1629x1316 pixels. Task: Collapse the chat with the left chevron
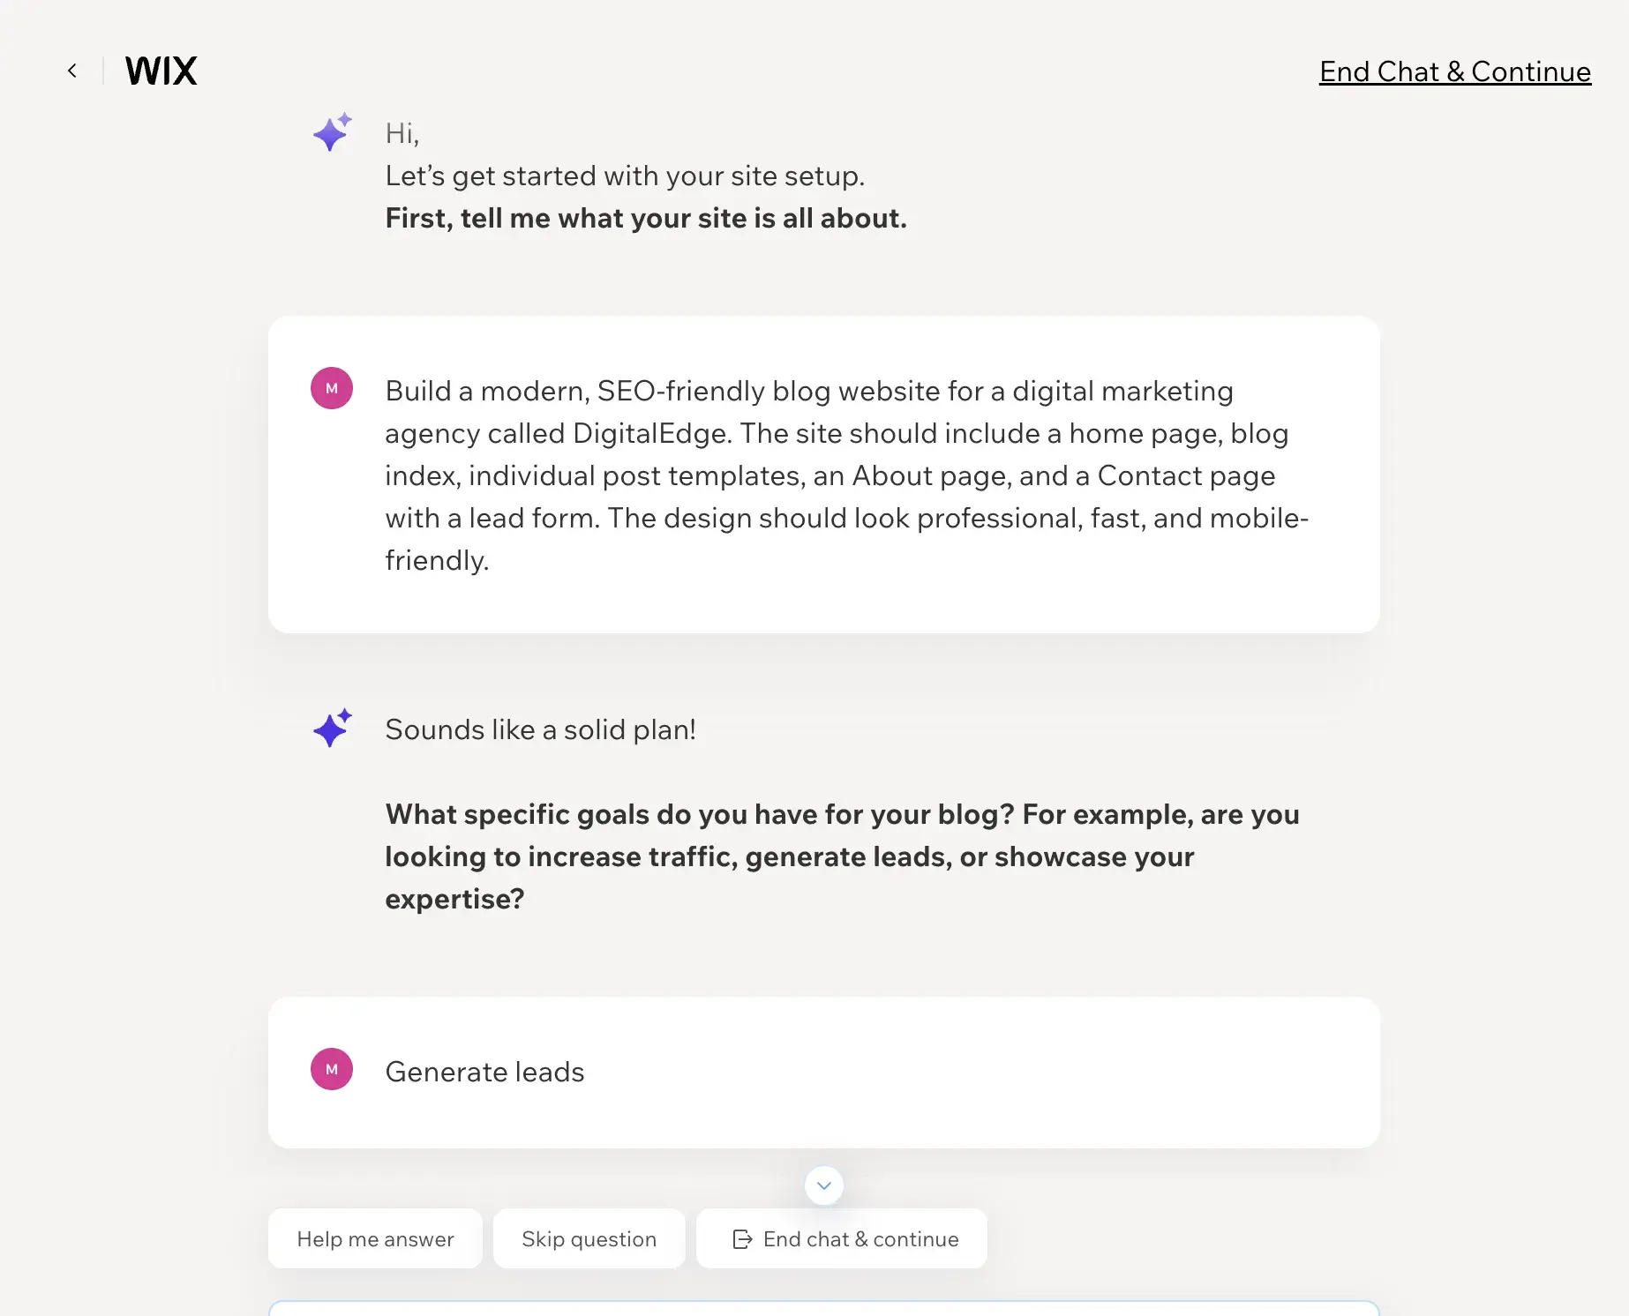point(71,71)
